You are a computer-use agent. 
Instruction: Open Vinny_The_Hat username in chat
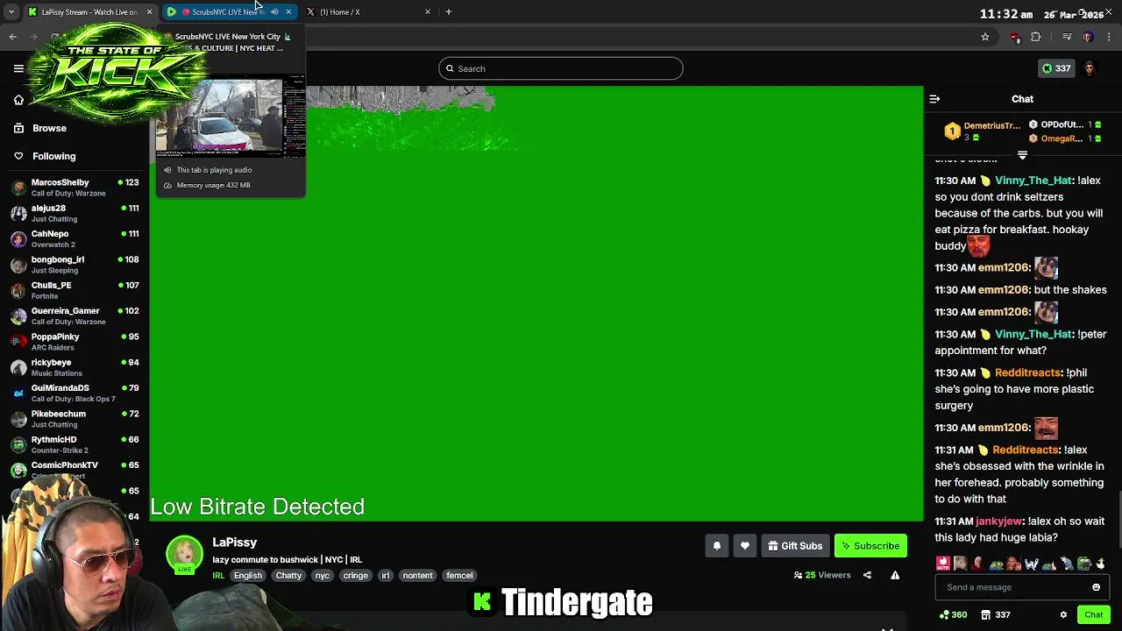[x=1033, y=181]
